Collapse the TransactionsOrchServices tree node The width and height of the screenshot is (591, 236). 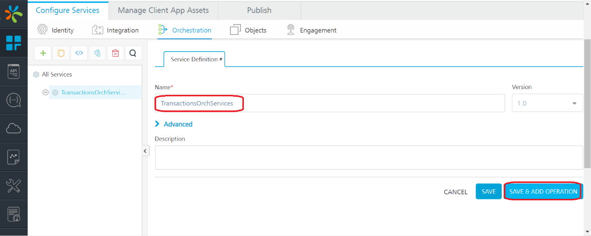click(45, 92)
